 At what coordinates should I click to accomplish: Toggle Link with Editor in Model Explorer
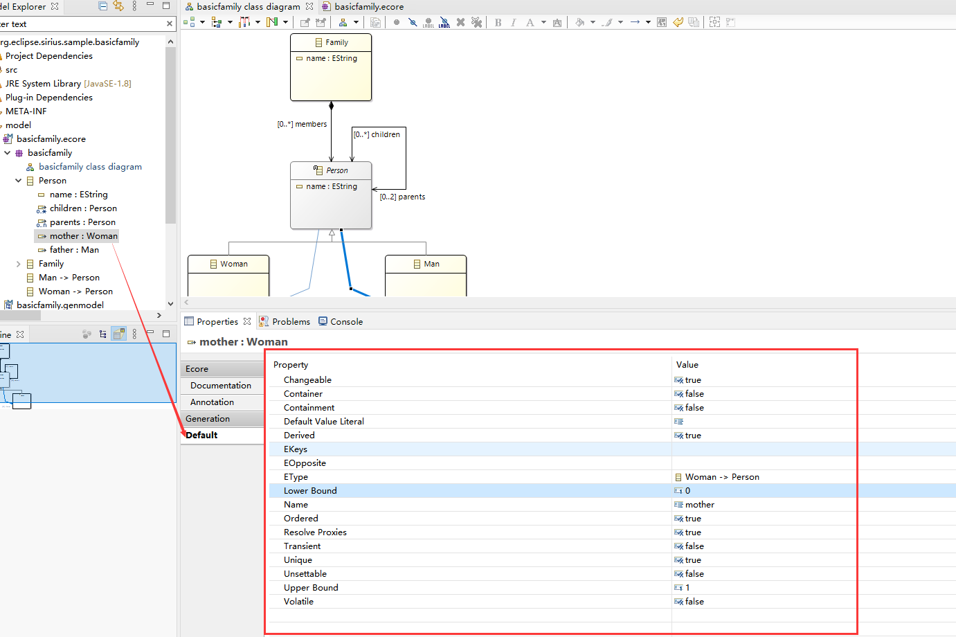pos(118,6)
